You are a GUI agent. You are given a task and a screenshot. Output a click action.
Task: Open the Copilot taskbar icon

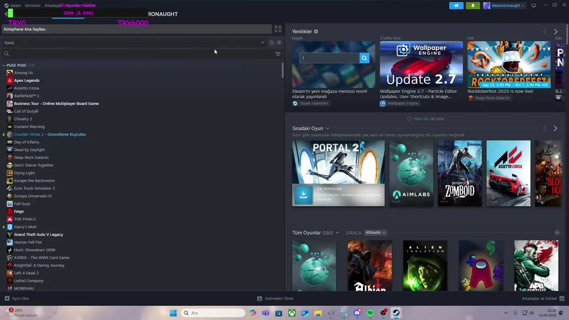pos(252,313)
